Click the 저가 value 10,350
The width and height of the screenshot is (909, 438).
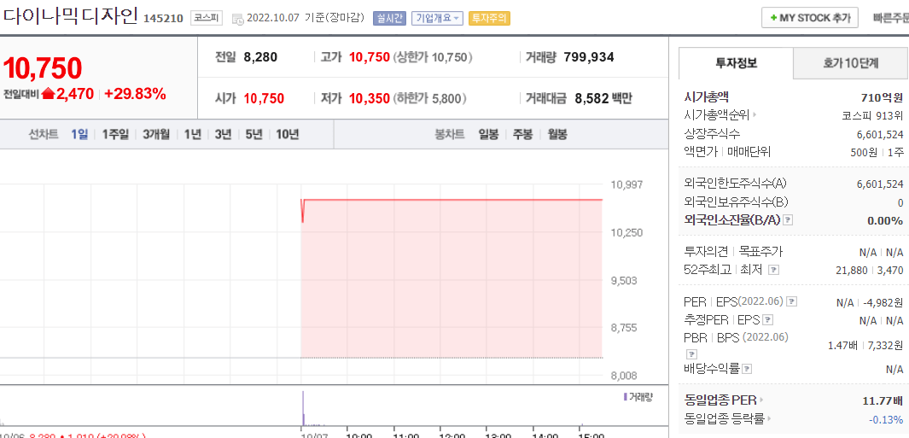pyautogui.click(x=369, y=99)
